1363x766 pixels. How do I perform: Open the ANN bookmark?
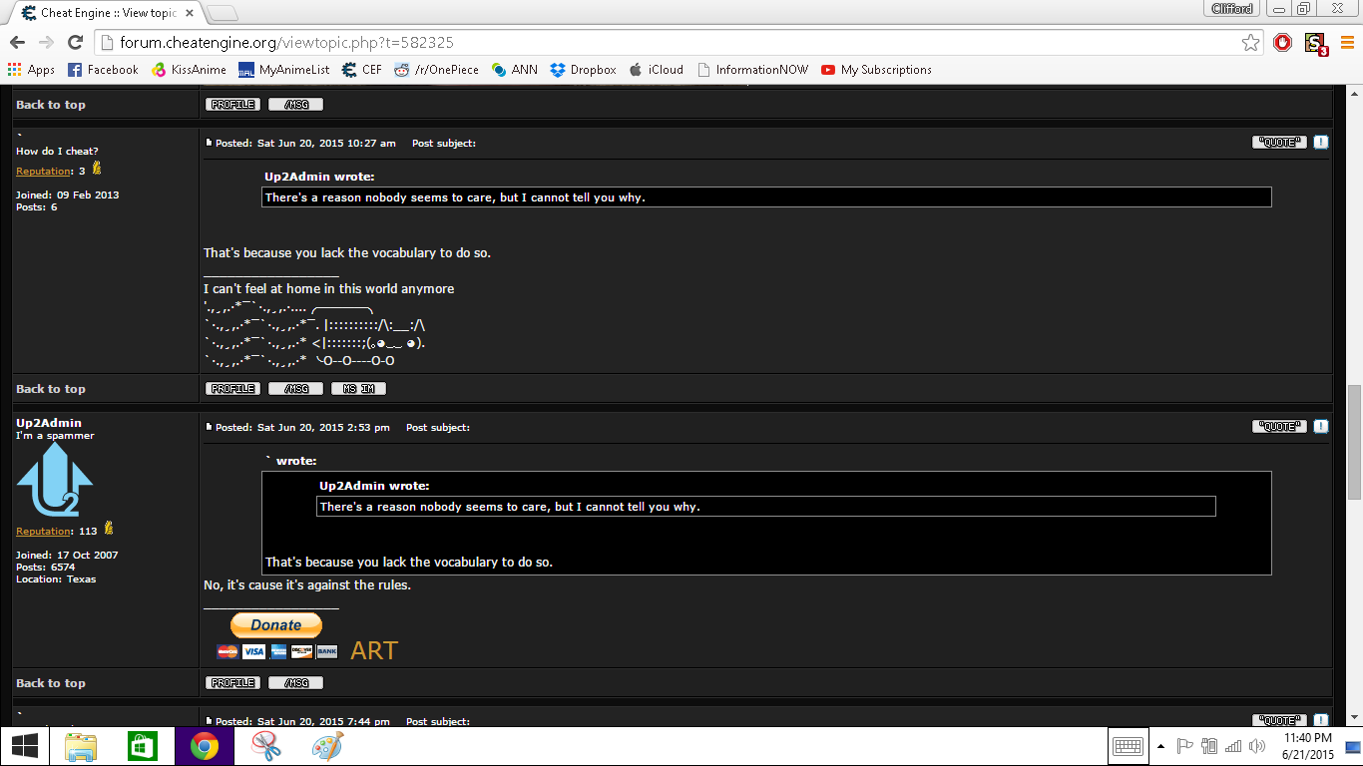coord(514,70)
